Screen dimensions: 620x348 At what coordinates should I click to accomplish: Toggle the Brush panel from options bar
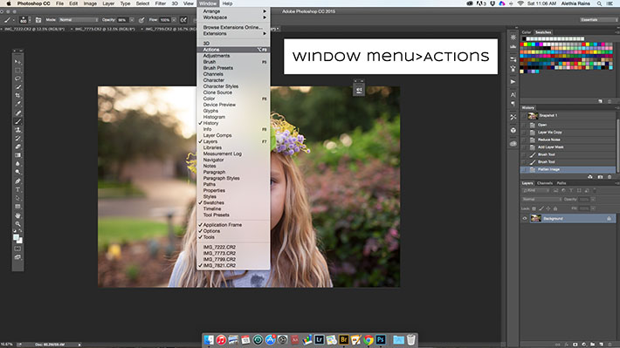tap(38, 20)
